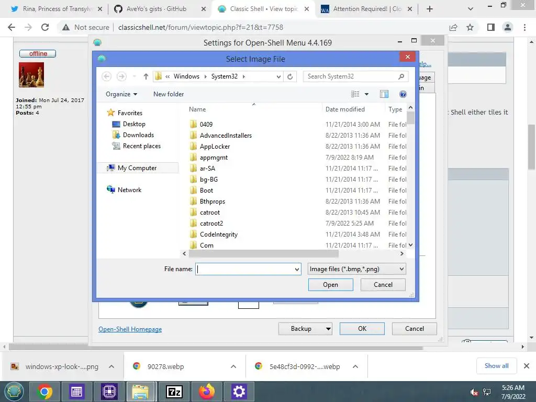Image resolution: width=536 pixels, height=402 pixels.
Task: Bookmark this page with the star icon
Action: 470,27
